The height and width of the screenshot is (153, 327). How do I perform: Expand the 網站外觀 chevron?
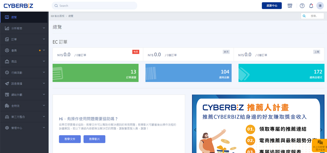(x=44, y=94)
